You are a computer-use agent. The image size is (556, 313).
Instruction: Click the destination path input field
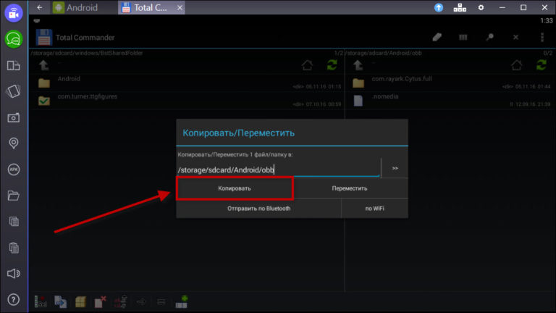pos(279,170)
